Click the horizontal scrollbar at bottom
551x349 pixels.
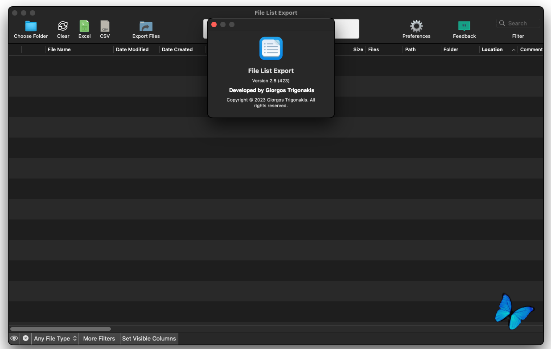(x=60, y=329)
